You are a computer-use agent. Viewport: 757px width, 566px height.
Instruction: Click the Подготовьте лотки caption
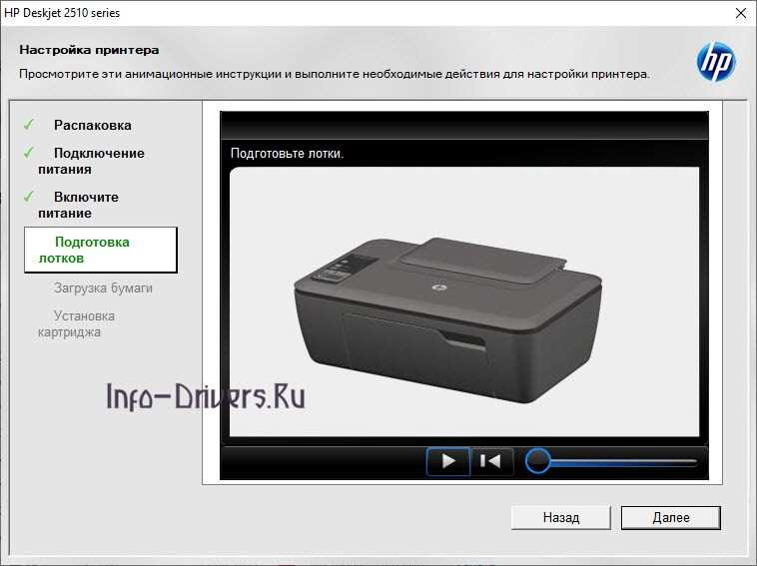[288, 154]
